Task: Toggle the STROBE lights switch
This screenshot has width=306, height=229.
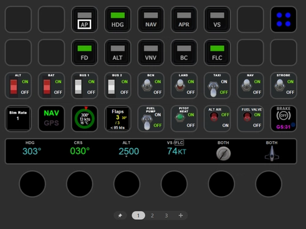Action: [x=283, y=85]
